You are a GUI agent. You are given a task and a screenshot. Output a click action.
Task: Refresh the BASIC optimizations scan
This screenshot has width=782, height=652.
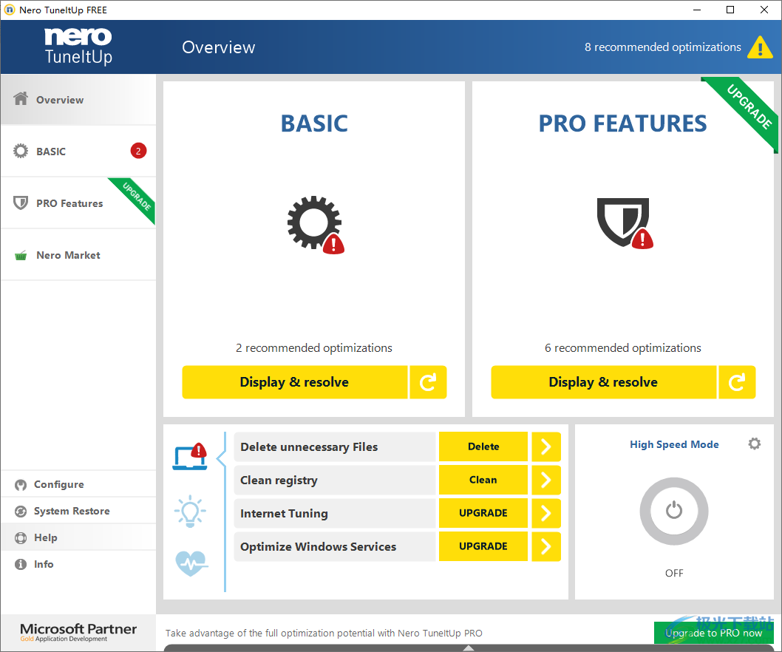pyautogui.click(x=428, y=382)
